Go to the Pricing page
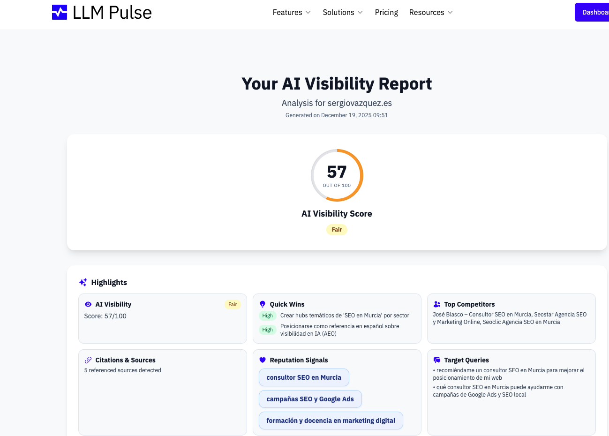 pyautogui.click(x=386, y=12)
